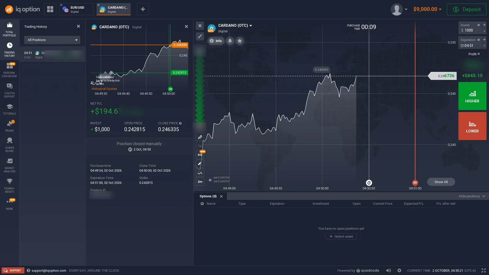Image resolution: width=489 pixels, height=275 pixels.
Task: Expand user profile avatar menu
Action: click(399, 9)
